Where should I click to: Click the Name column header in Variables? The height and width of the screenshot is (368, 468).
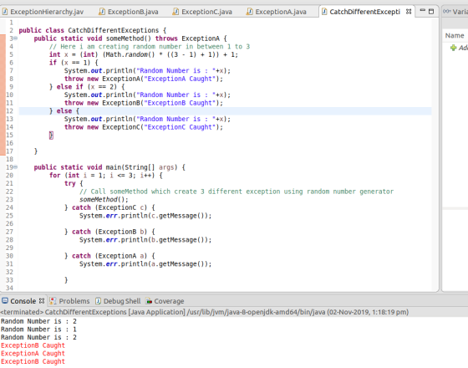pos(455,35)
